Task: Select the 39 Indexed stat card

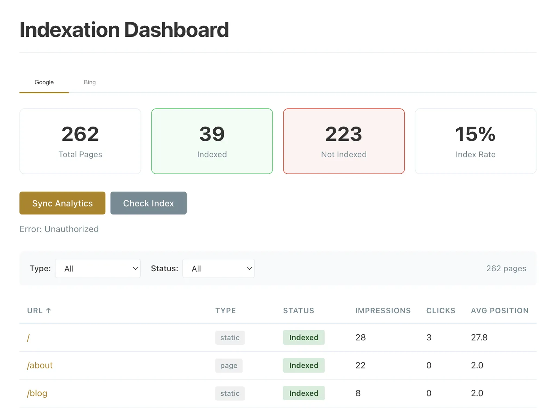Action: pyautogui.click(x=212, y=141)
